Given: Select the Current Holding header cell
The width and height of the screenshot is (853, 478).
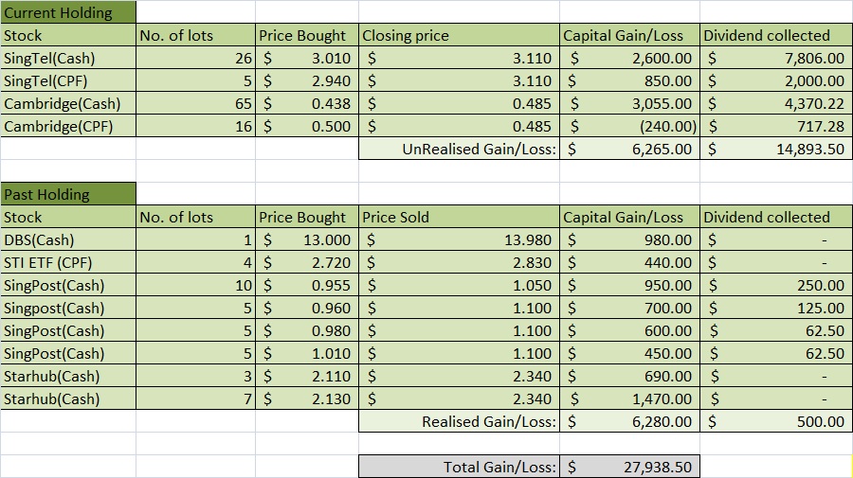Looking at the screenshot, I should [68, 13].
